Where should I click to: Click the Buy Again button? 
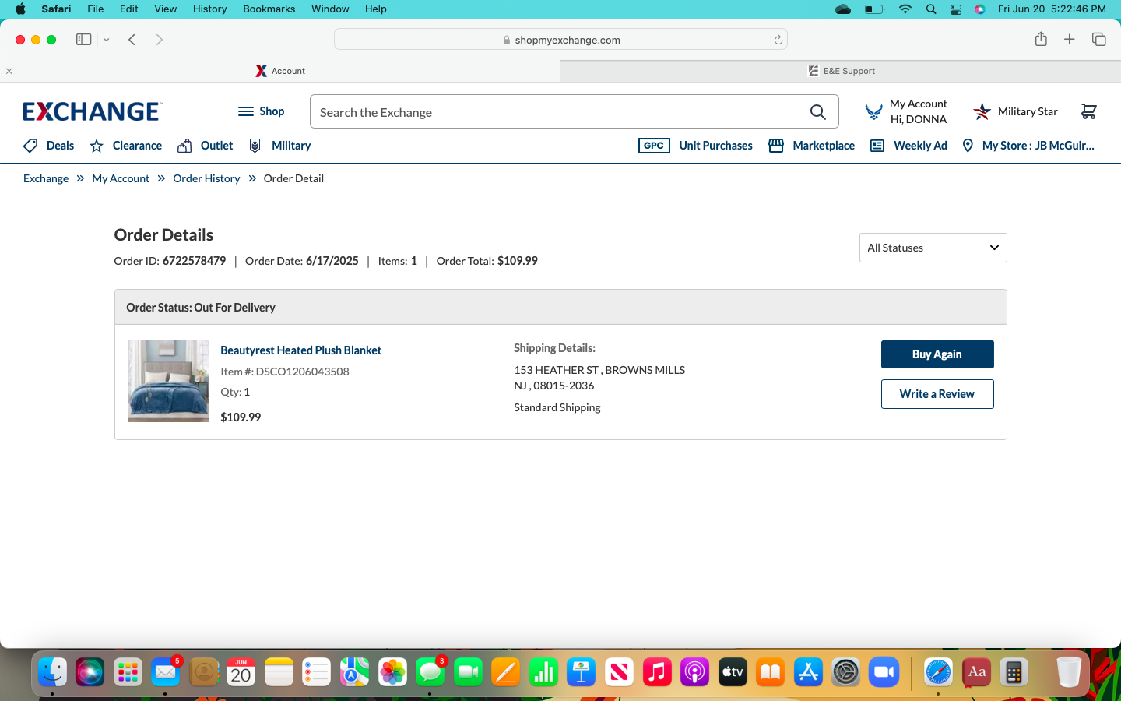pyautogui.click(x=937, y=354)
